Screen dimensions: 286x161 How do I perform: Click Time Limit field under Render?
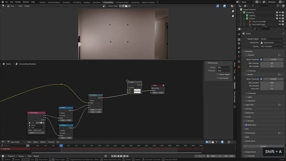tap(272, 89)
